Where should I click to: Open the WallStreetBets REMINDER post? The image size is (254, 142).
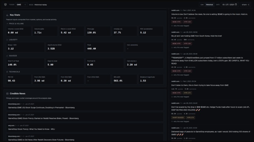pos(210,60)
